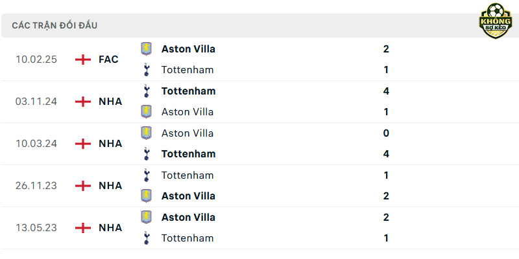Click the 13.05.23 match date
This screenshot has height=259, width=519.
36,228
